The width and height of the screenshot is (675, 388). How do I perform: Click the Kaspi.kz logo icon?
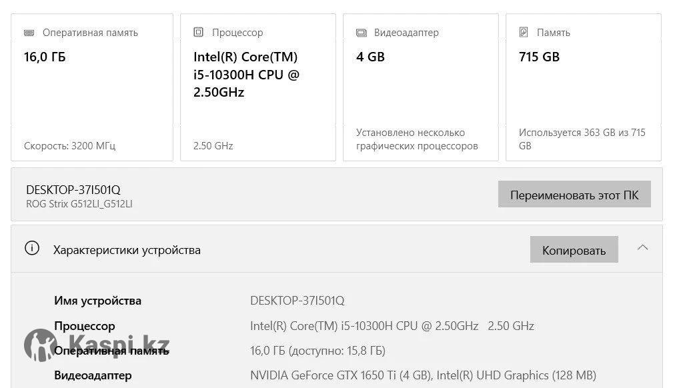pyautogui.click(x=41, y=346)
